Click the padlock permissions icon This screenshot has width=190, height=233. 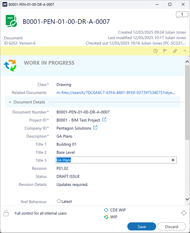click(x=6, y=213)
